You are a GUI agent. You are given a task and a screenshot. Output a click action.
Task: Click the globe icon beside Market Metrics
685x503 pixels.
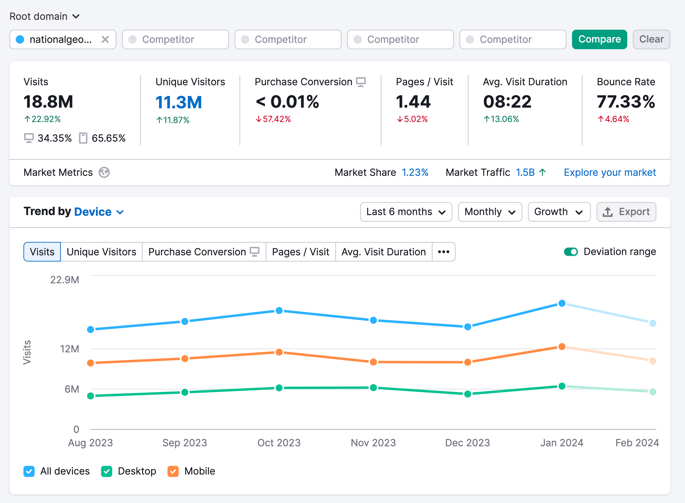pyautogui.click(x=104, y=173)
